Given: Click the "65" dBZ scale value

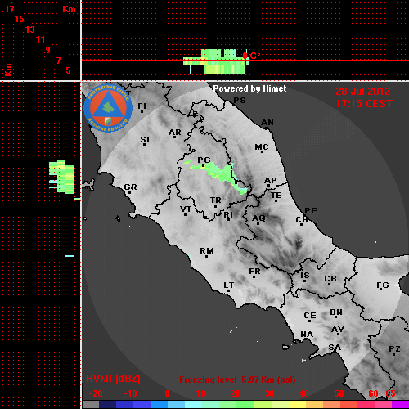Looking at the screenshot, I should pos(390,393).
